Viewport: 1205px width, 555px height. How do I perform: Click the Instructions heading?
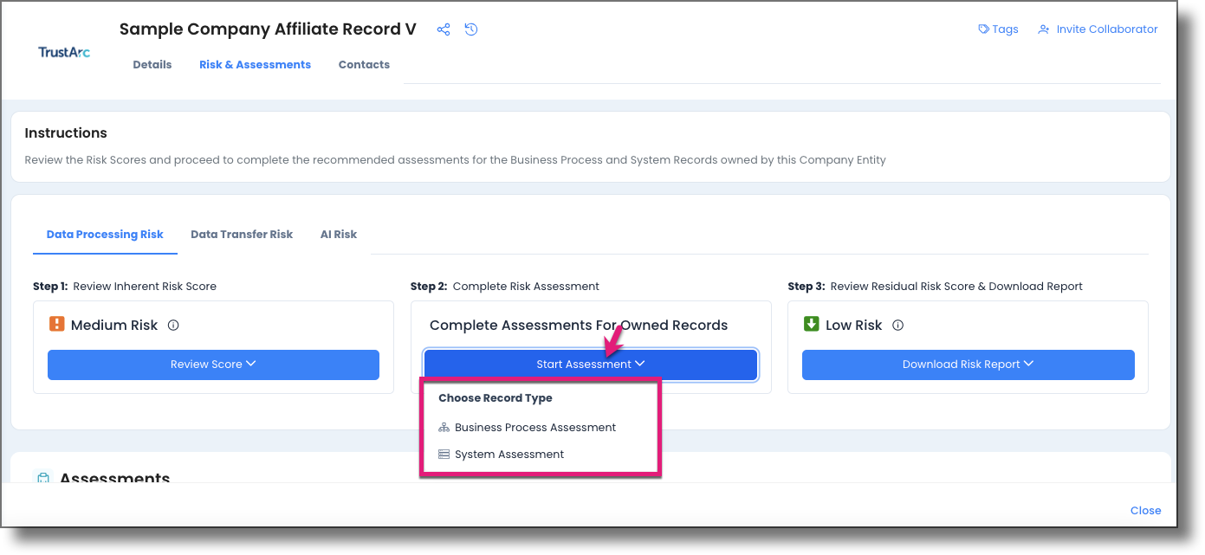[x=66, y=133]
